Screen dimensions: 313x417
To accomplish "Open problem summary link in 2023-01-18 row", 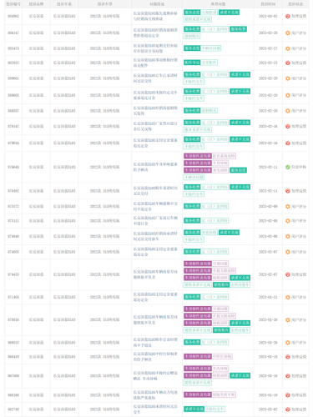I will [x=155, y=357].
